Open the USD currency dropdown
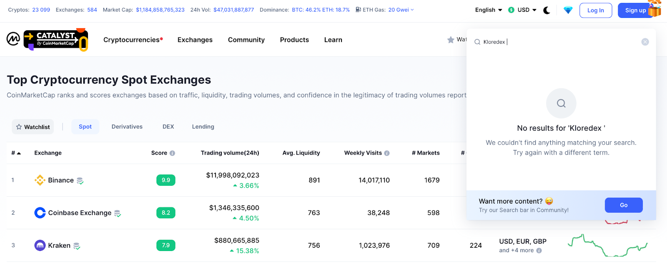Image resolution: width=667 pixels, height=266 pixels. (527, 10)
